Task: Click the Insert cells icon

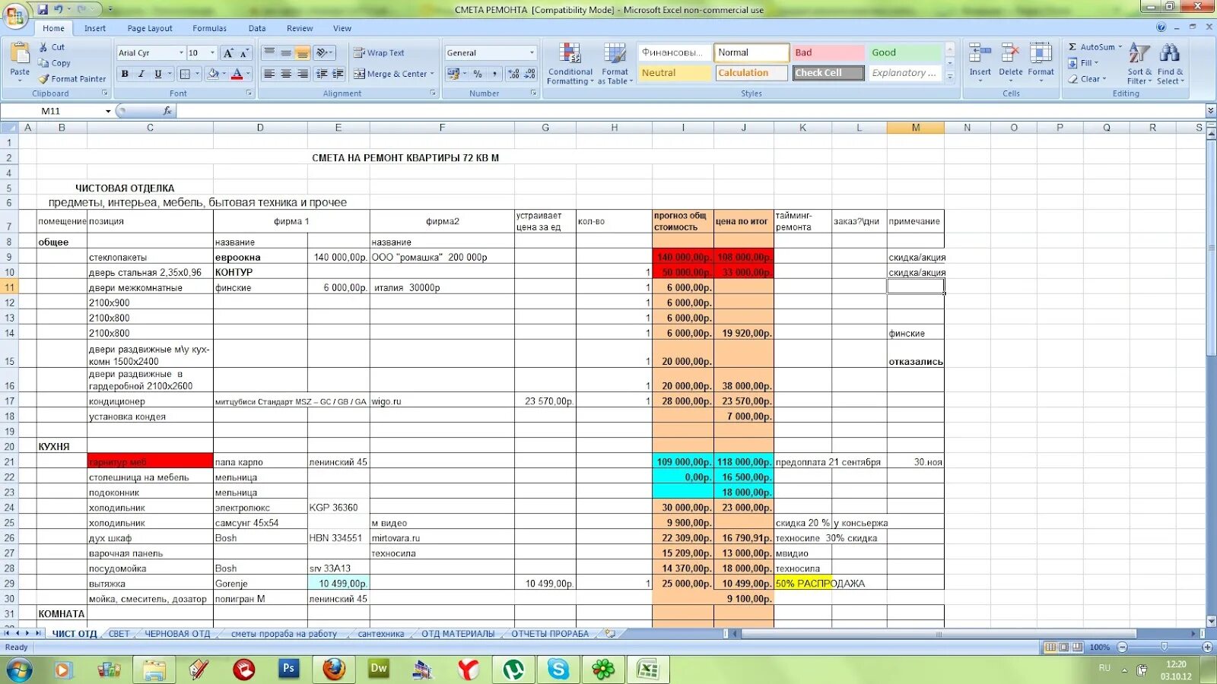Action: pos(980,54)
